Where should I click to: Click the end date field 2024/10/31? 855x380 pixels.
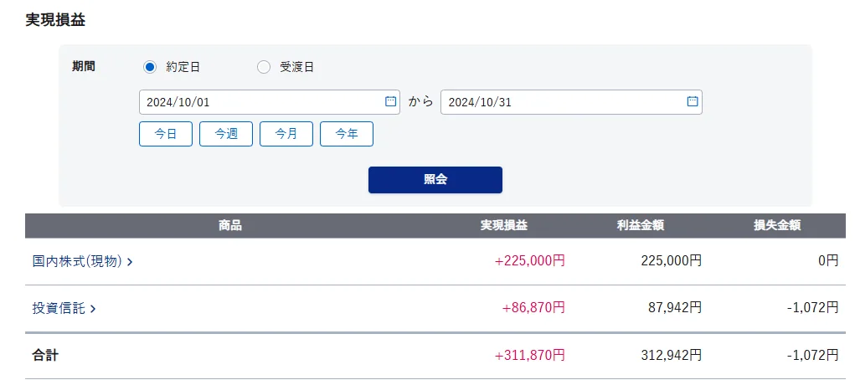point(561,102)
